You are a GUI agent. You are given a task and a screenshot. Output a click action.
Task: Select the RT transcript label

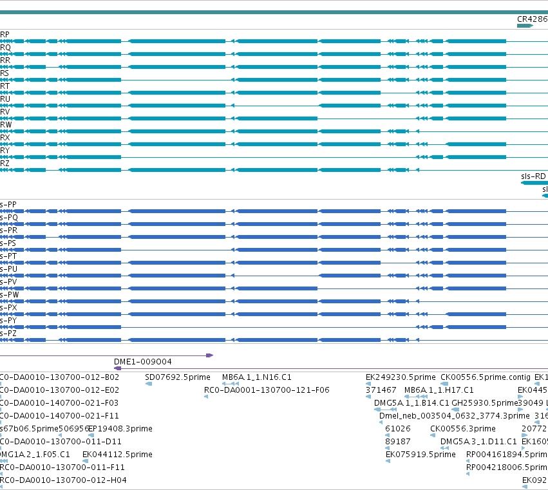pyautogui.click(x=5, y=86)
